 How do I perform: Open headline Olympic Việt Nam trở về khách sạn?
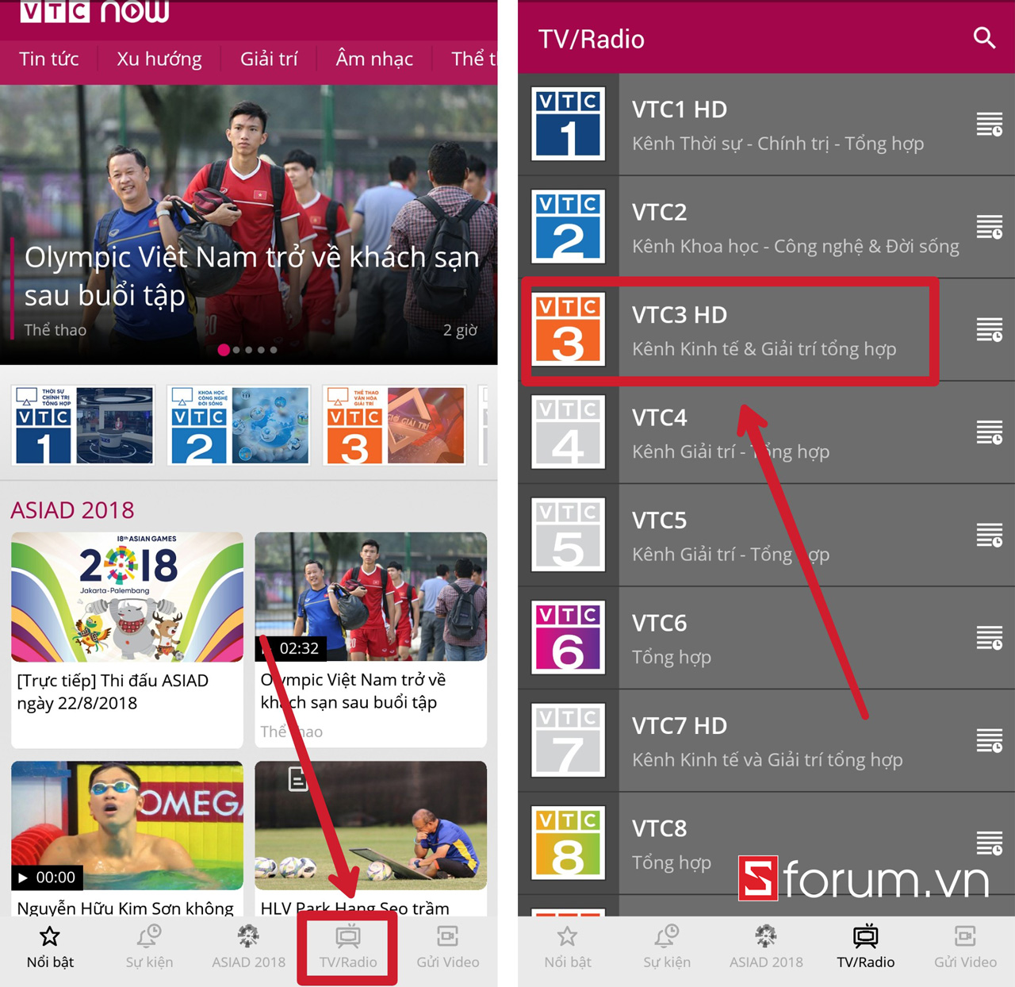coord(251,275)
